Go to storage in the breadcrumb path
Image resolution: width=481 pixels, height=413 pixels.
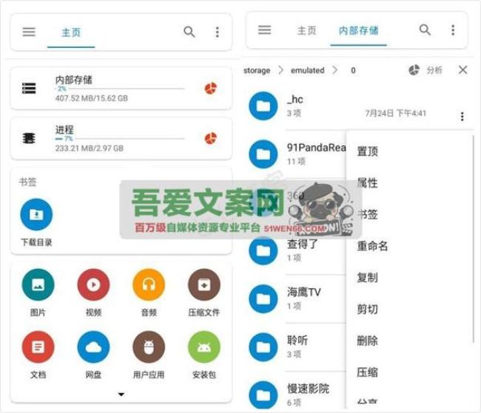click(257, 70)
